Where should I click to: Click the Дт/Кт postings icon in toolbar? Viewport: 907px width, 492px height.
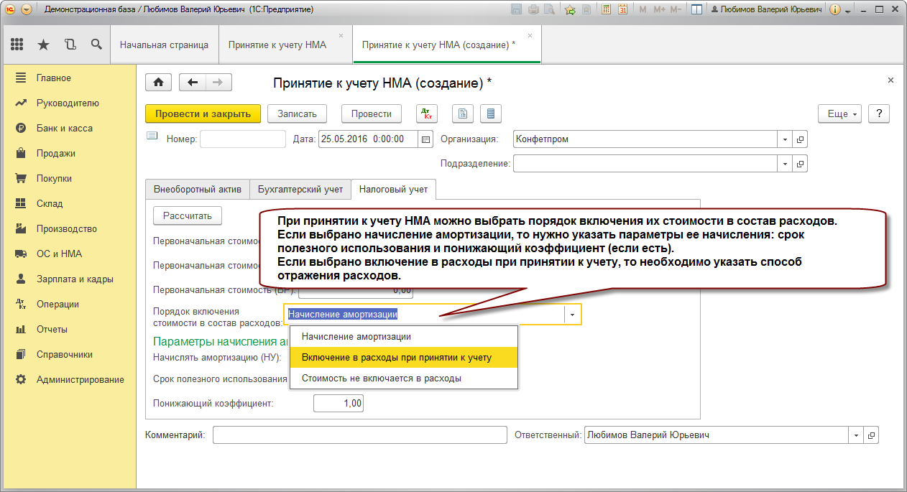click(x=427, y=113)
